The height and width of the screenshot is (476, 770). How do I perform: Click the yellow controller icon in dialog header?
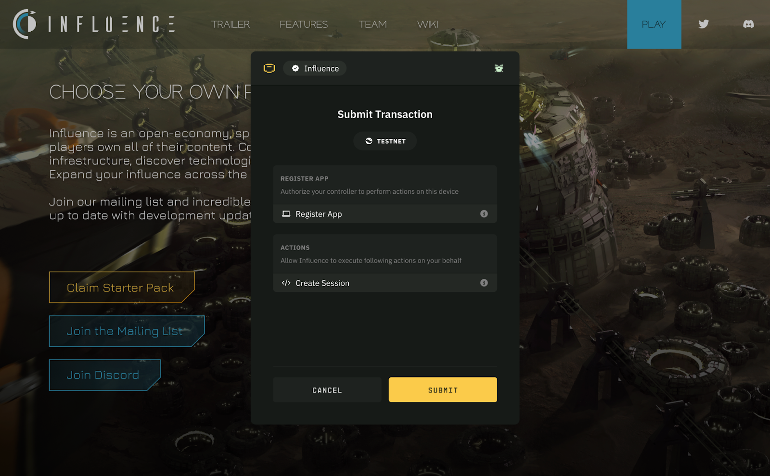click(x=269, y=68)
